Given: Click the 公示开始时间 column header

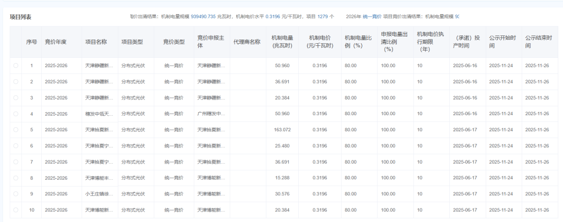Looking at the screenshot, I should pyautogui.click(x=502, y=42).
